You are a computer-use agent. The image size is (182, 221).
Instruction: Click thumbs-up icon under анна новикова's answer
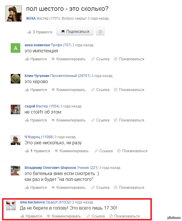coord(27,59)
